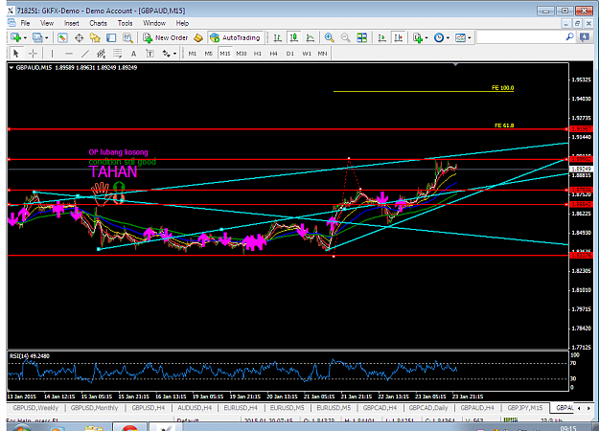
Task: Switch to W1 timeframe
Action: [307, 54]
